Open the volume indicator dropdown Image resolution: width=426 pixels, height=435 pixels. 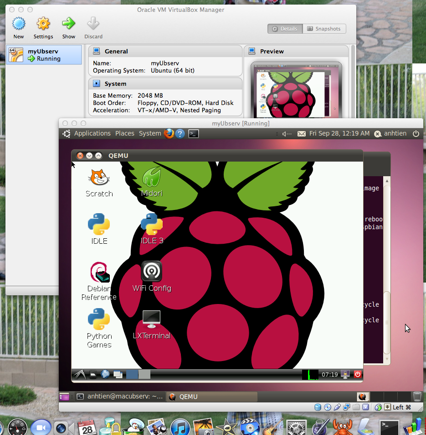[x=286, y=133]
